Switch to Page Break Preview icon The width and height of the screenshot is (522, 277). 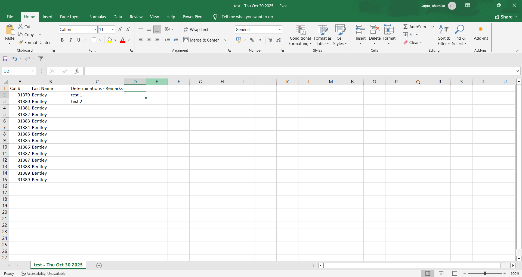pyautogui.click(x=455, y=273)
